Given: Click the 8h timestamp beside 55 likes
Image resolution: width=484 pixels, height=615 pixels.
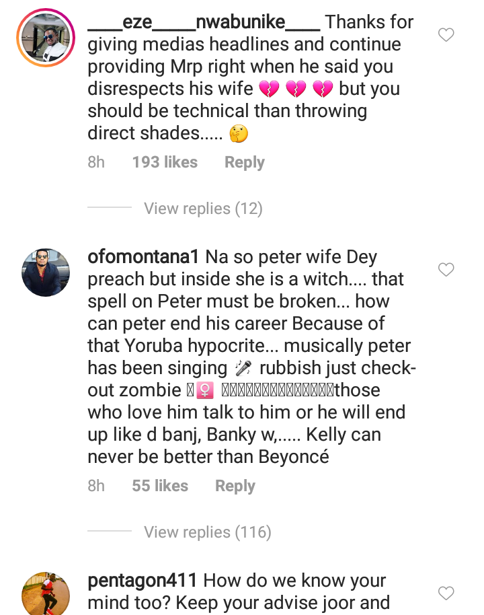Looking at the screenshot, I should [x=96, y=486].
